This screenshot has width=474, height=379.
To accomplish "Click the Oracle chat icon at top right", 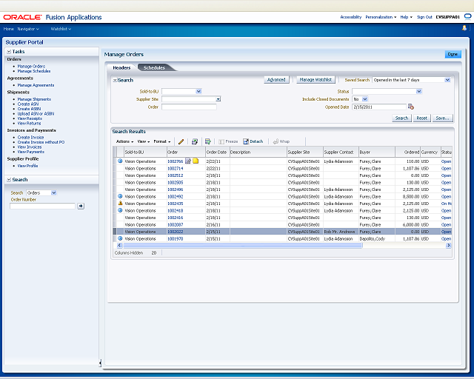I will coord(467,16).
